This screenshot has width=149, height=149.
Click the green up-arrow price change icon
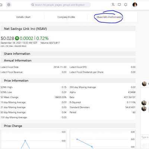click(17, 38)
